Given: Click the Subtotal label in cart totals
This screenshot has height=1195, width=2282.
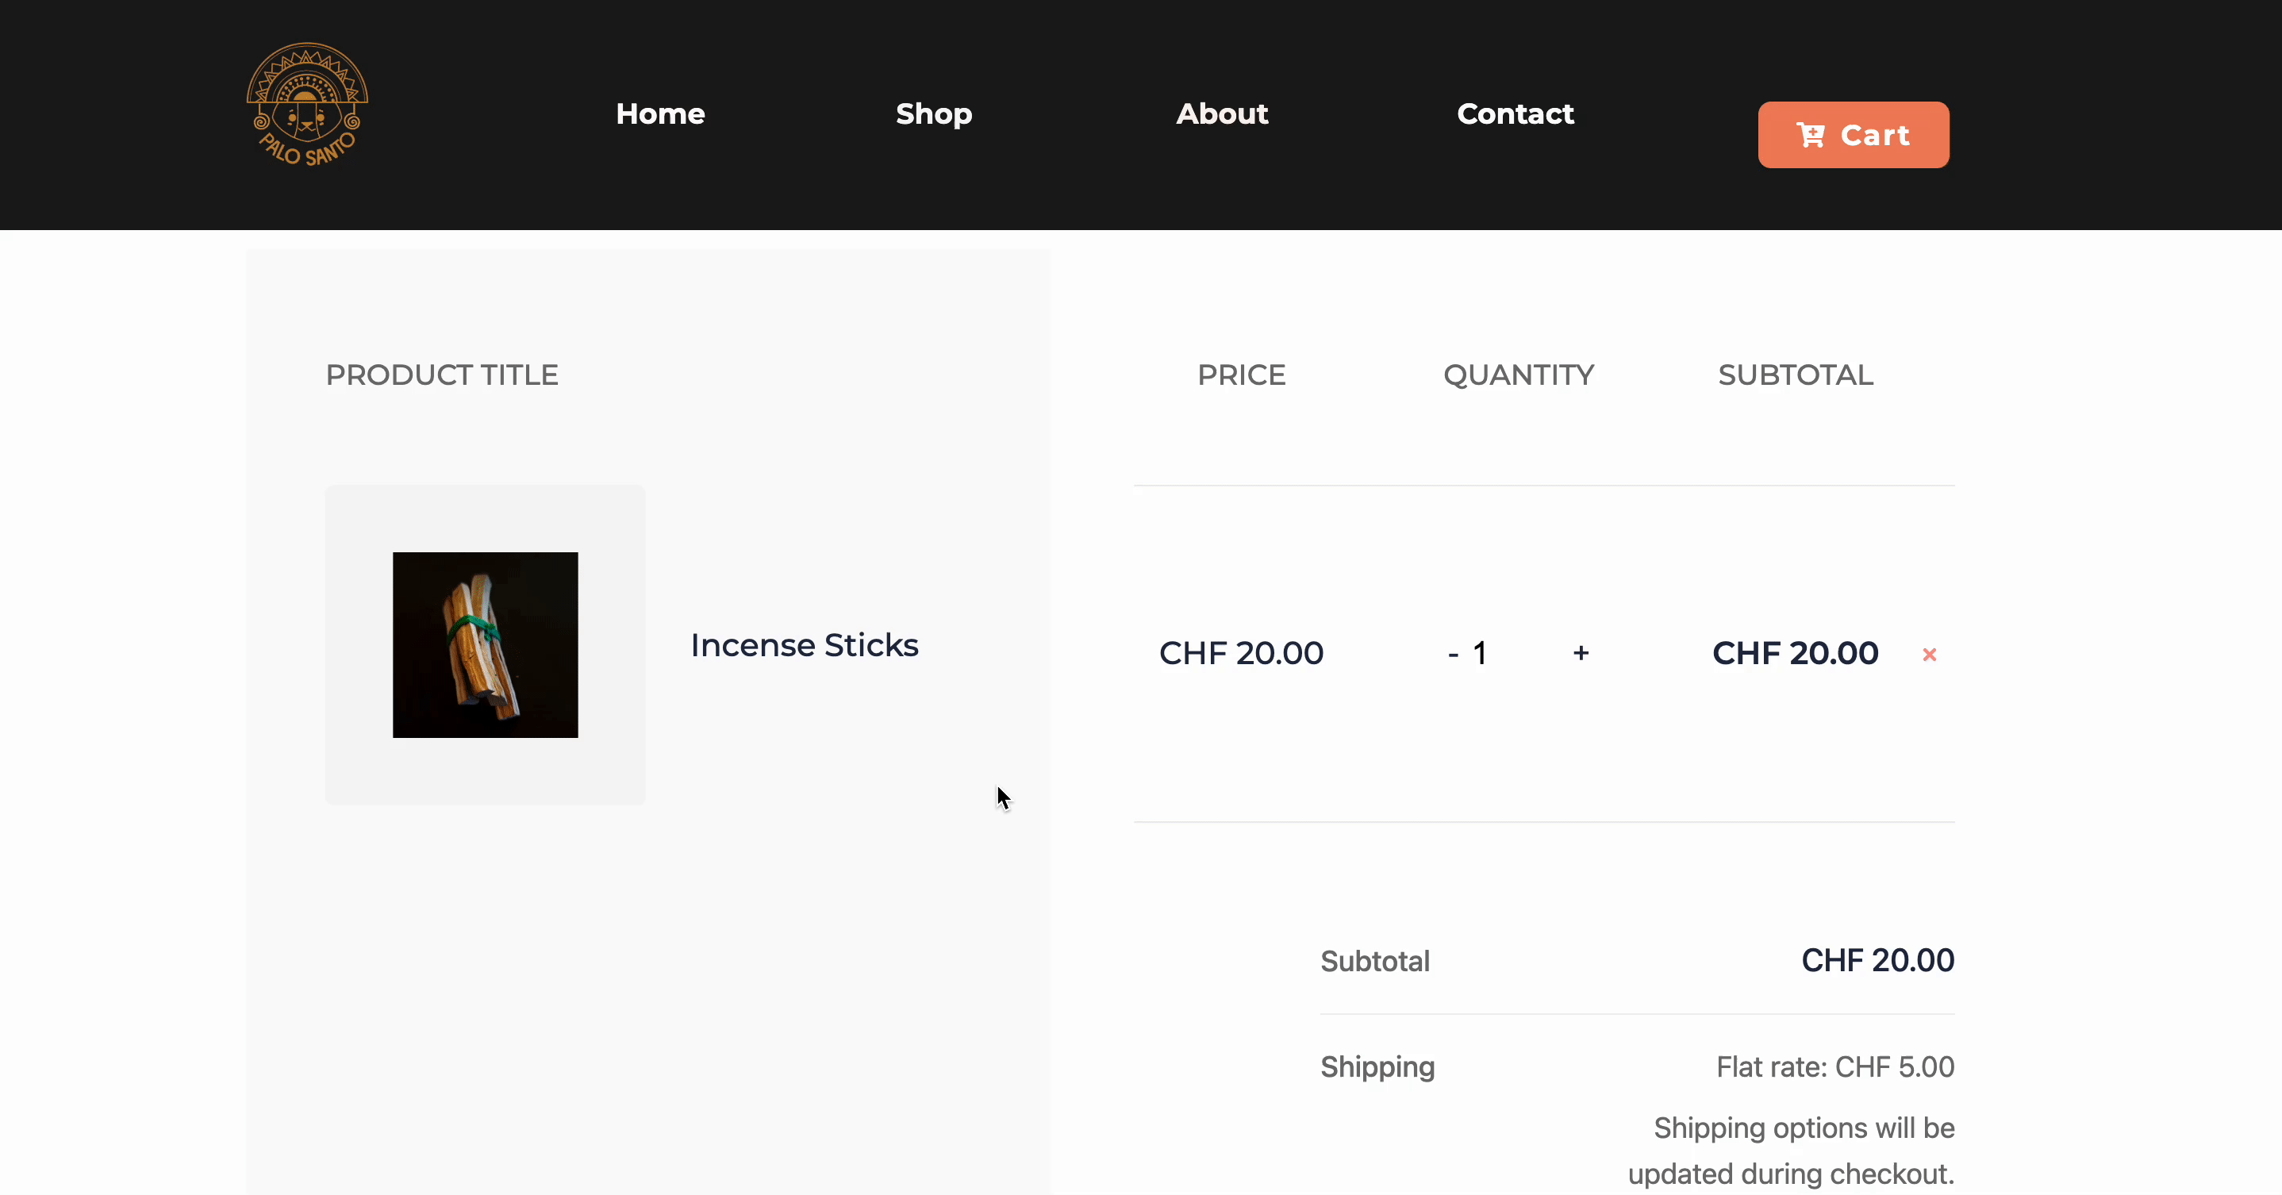Looking at the screenshot, I should pos(1375,961).
